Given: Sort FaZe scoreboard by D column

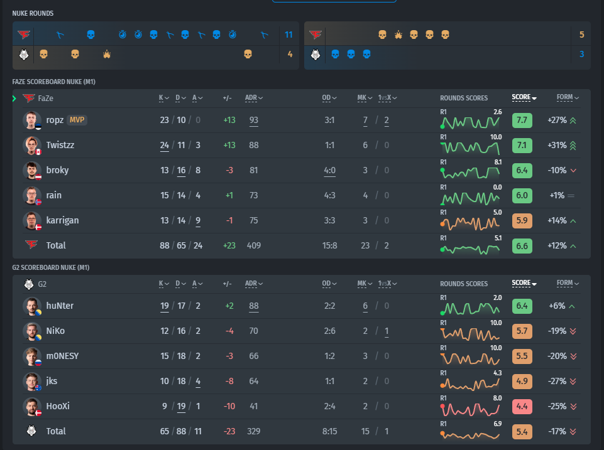Looking at the screenshot, I should pos(180,98).
